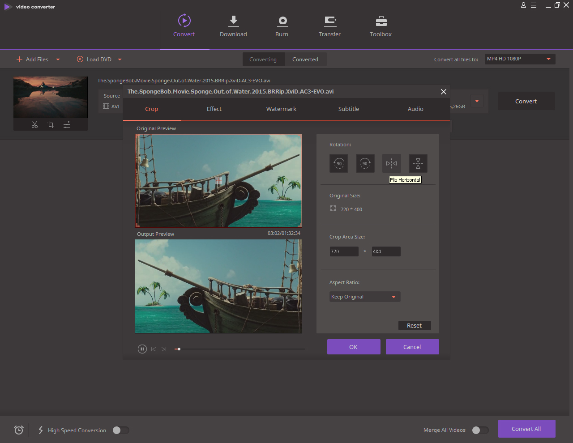Screen dimensions: 573x443
Task: Click the original size 720 * 400 text
Action: tap(351, 209)
